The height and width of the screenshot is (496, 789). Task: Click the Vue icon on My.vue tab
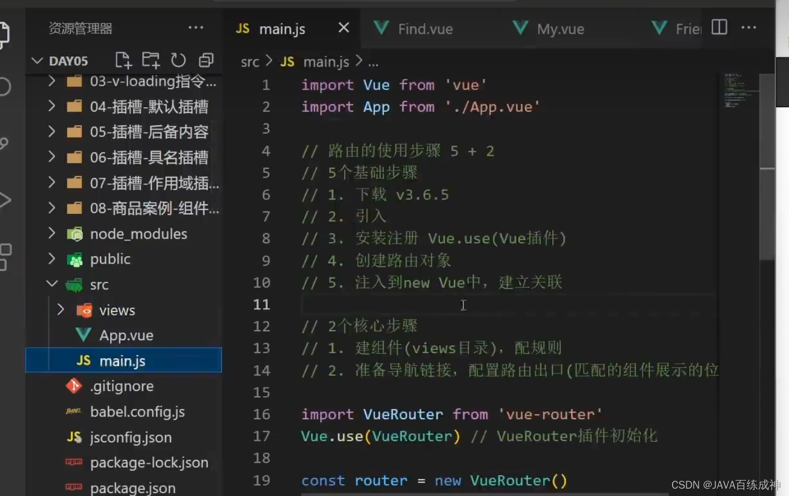pyautogui.click(x=520, y=28)
